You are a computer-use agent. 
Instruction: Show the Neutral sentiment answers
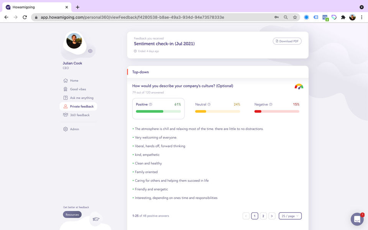218,108
